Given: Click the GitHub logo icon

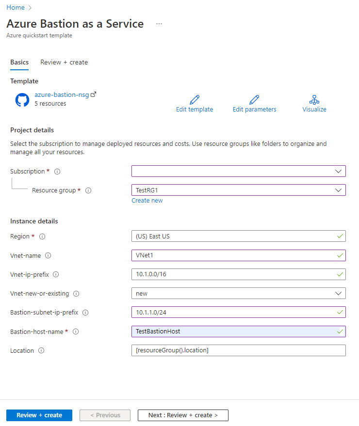Looking at the screenshot, I should 22,100.
